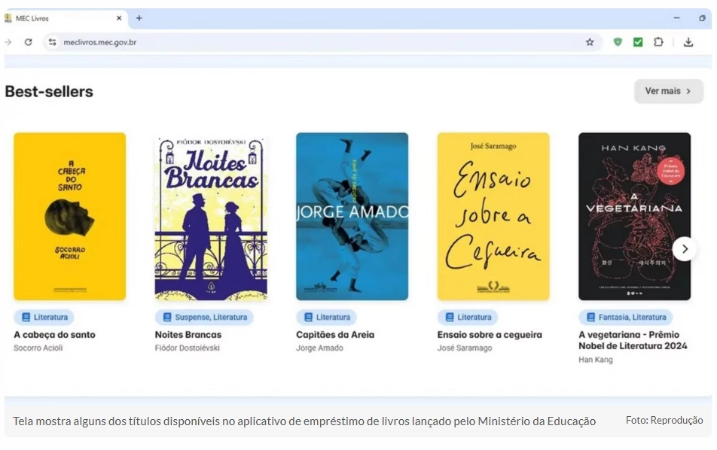Open the Noites Brancas book cover
The image size is (717, 450).
click(x=211, y=217)
